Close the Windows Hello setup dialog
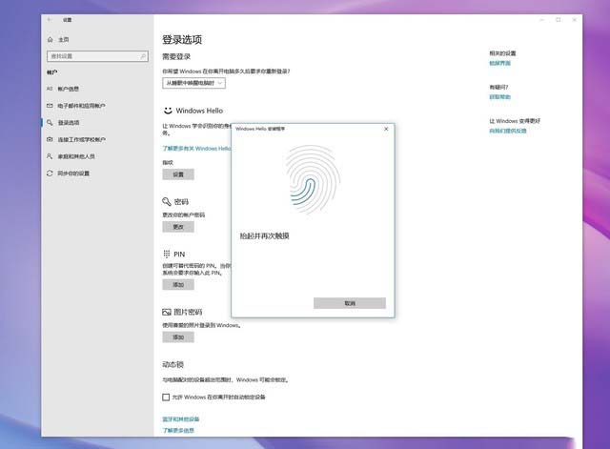The image size is (610, 449). point(386,129)
